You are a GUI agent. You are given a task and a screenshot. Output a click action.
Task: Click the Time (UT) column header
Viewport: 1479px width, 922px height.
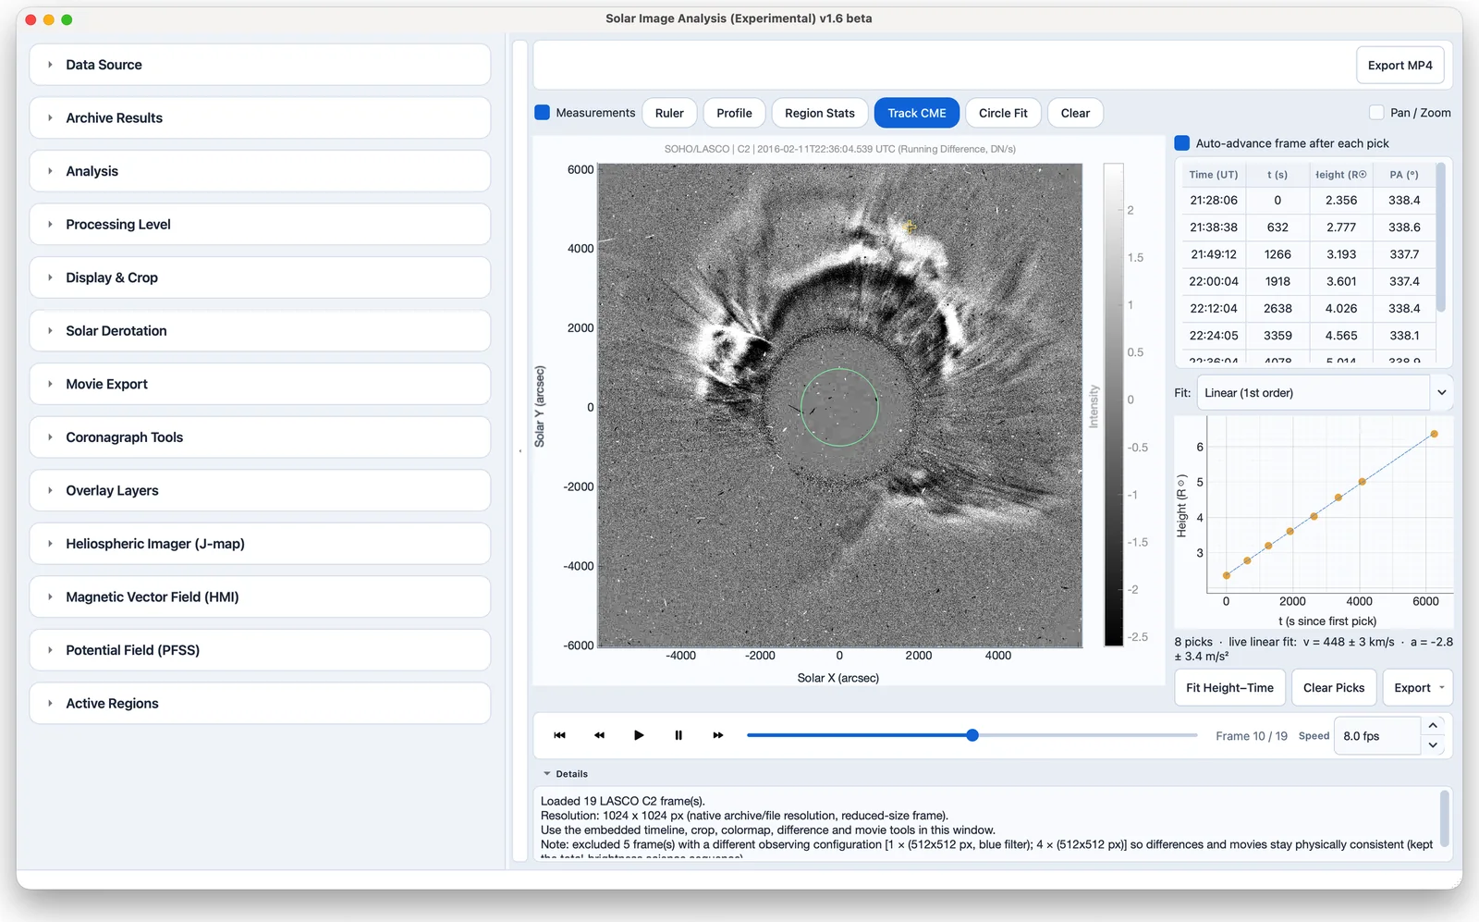click(1213, 175)
